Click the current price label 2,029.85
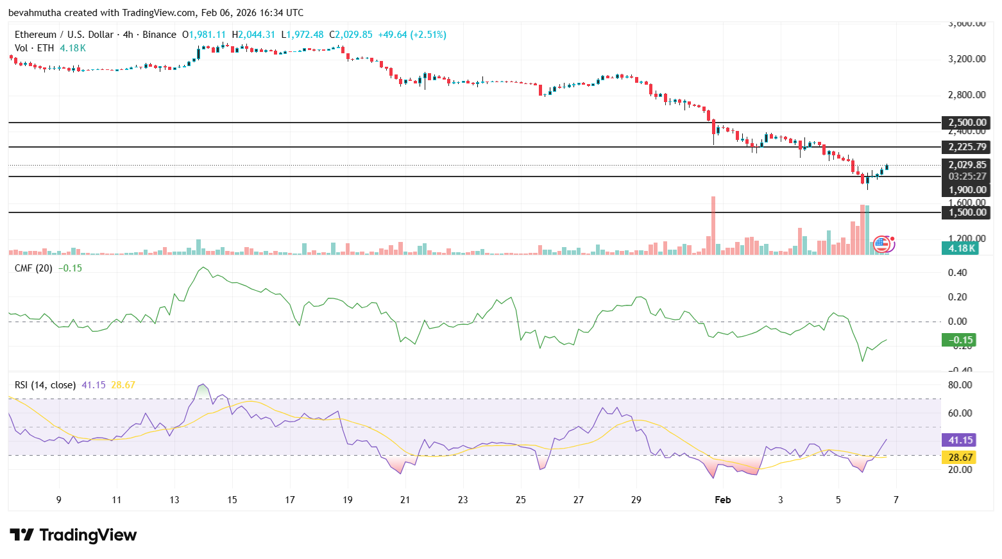 (x=966, y=164)
